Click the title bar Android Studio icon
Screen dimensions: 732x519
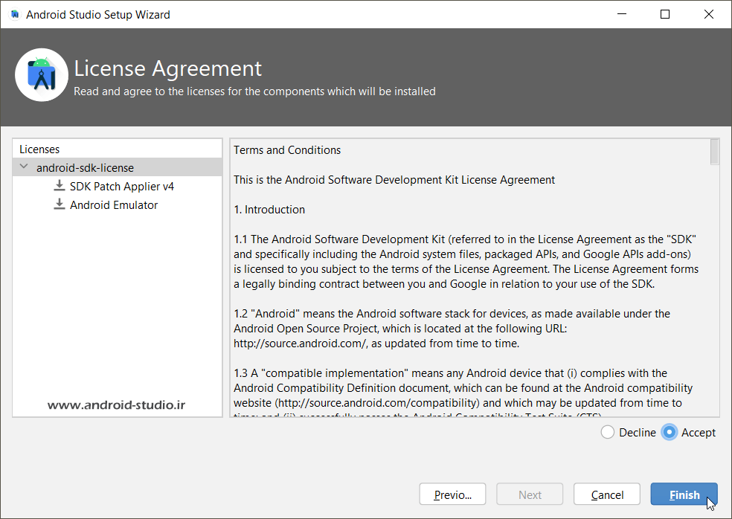[x=14, y=14]
